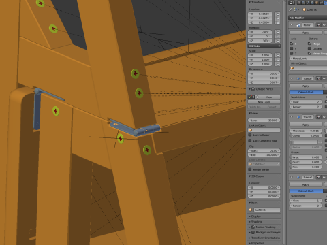
Task: Enable the Mirror Axis Z checkbox
Action: point(292,53)
